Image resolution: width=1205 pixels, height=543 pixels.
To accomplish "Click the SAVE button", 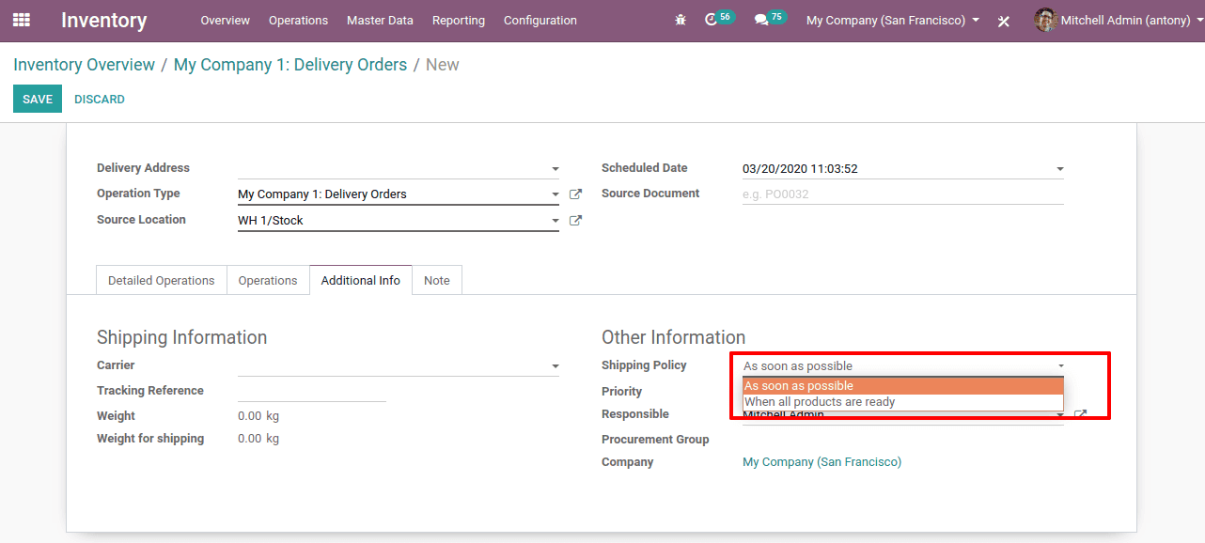I will pos(38,99).
